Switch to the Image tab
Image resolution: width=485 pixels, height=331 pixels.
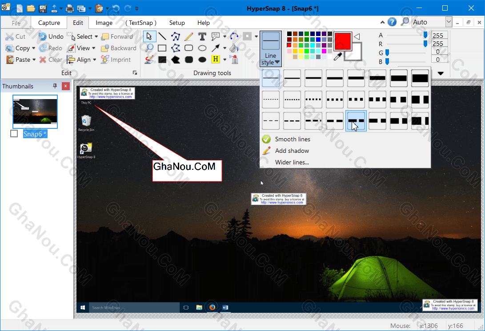point(104,23)
